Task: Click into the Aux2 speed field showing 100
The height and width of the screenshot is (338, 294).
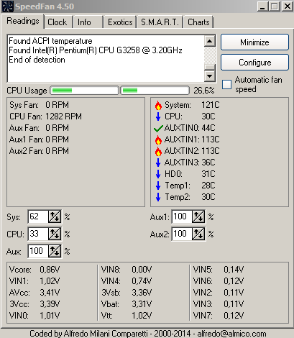Action: click(182, 234)
